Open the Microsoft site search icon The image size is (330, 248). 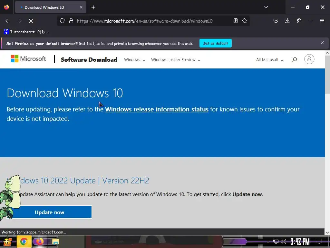point(294,60)
